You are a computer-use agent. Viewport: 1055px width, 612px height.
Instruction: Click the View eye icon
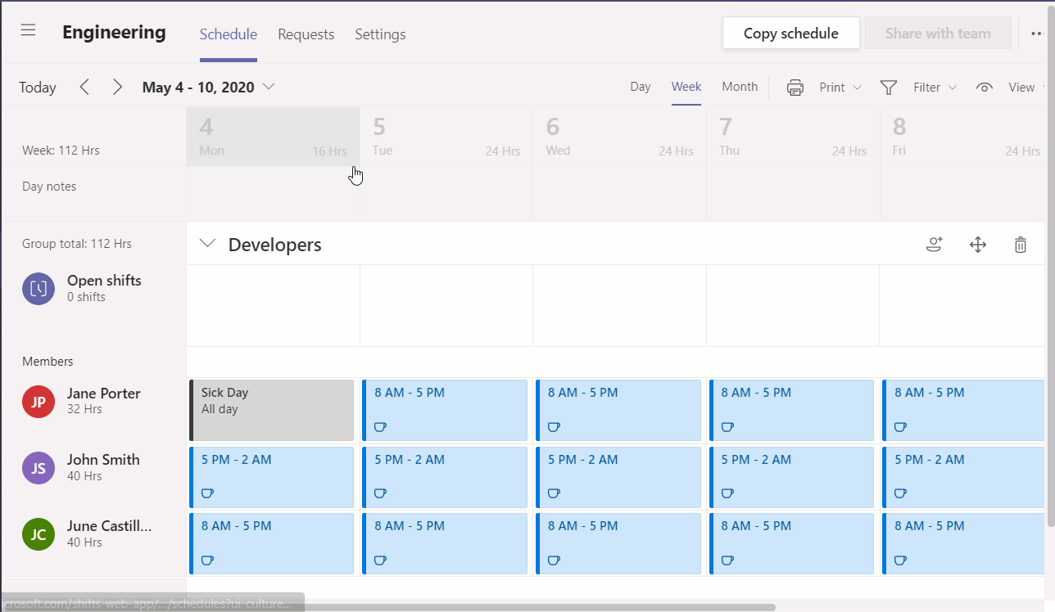coord(985,88)
